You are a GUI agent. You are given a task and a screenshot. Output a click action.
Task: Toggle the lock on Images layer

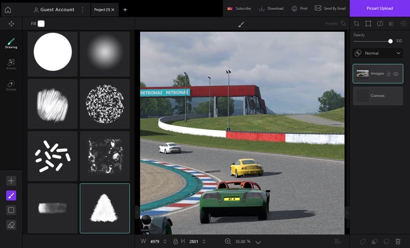388,74
